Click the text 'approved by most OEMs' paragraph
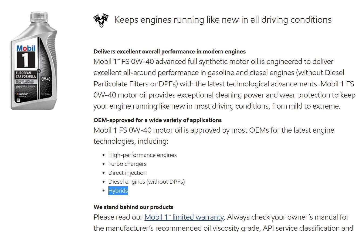This screenshot has height=232, width=359. click(x=214, y=136)
